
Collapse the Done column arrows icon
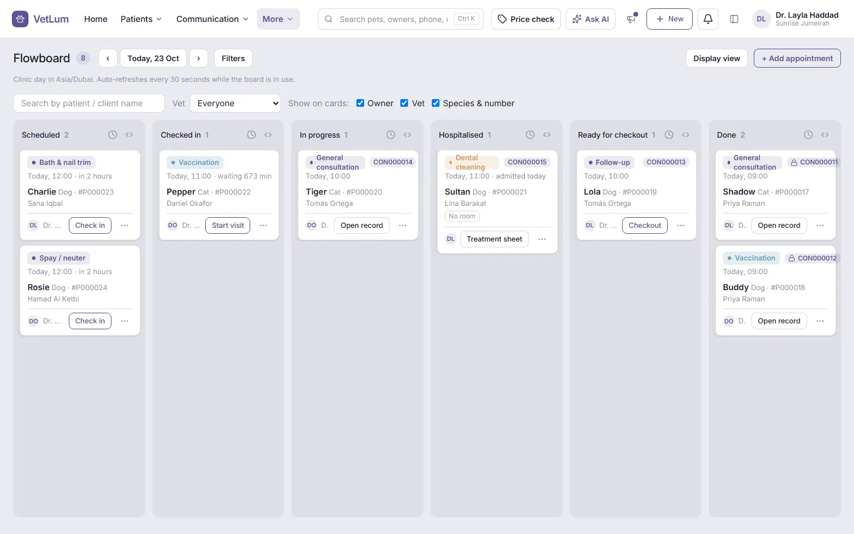[825, 135]
